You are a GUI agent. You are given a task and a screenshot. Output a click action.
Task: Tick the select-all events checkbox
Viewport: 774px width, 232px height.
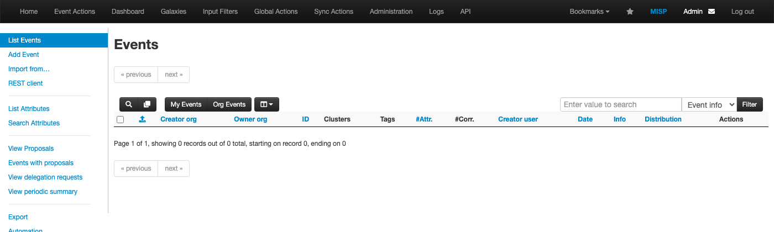click(121, 119)
